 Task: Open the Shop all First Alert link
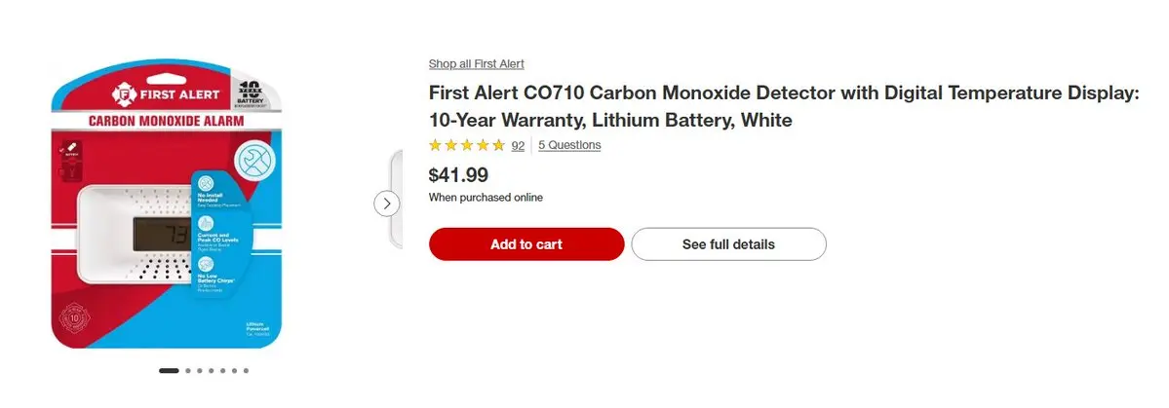pyautogui.click(x=476, y=64)
